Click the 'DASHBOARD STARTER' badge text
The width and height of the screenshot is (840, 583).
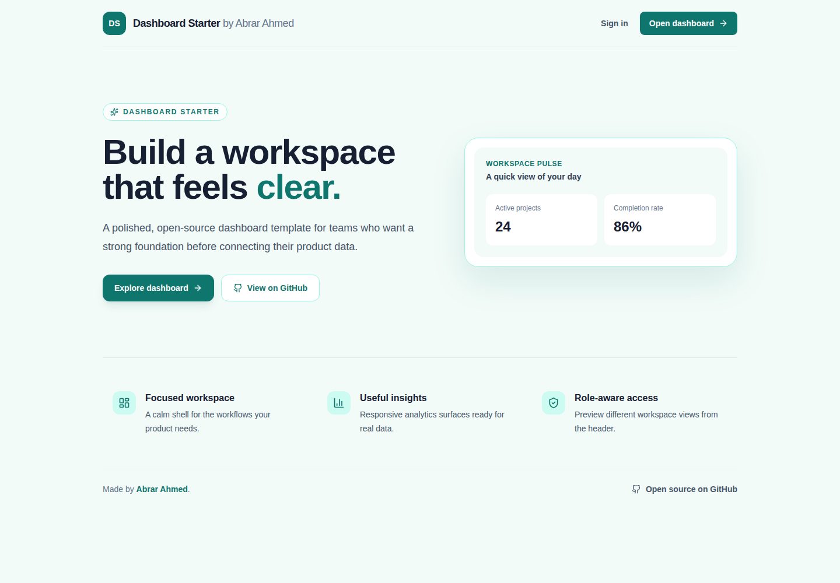tap(171, 112)
